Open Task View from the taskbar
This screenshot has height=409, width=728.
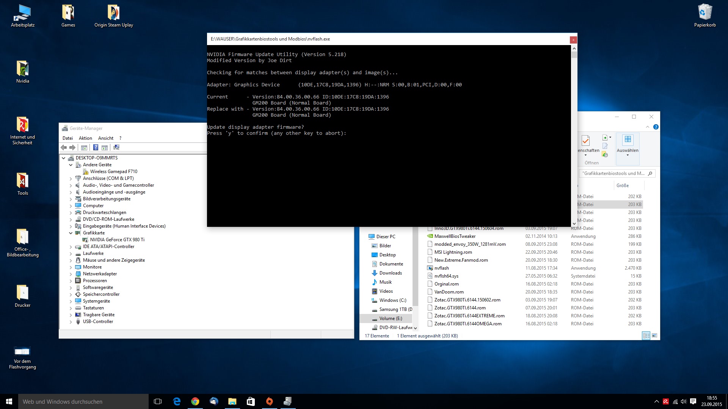point(158,401)
